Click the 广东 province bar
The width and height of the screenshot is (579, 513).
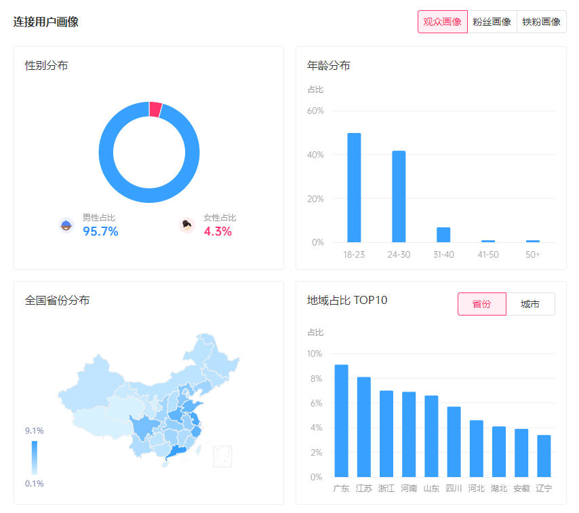coord(341,421)
